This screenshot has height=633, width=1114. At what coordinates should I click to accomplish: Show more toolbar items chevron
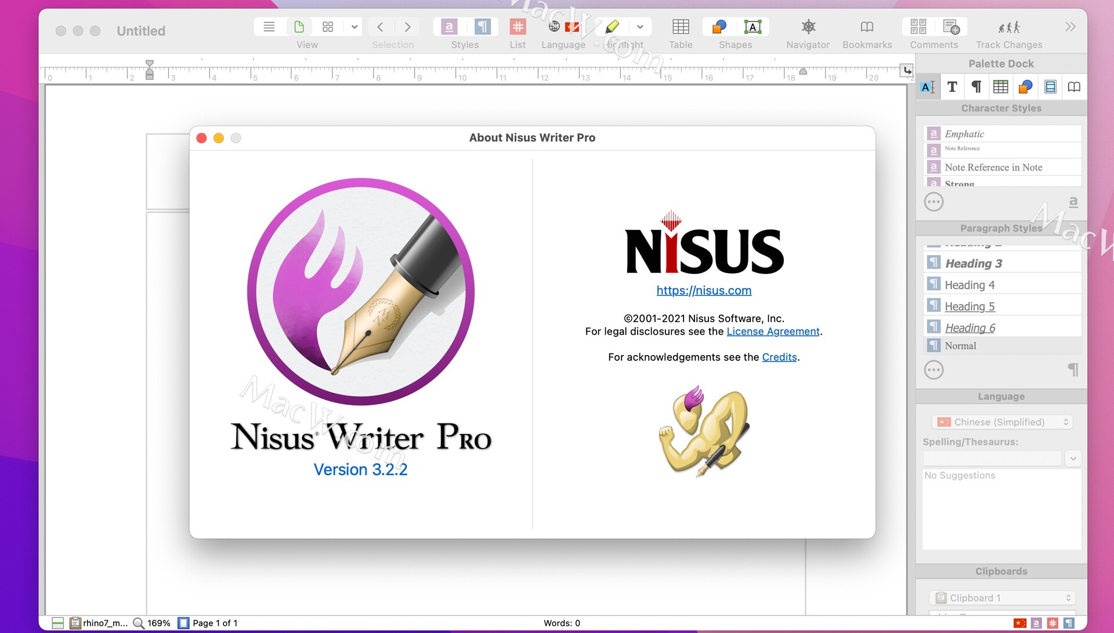pyautogui.click(x=1070, y=27)
